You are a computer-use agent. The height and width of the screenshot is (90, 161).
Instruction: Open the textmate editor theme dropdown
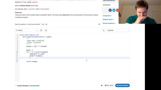pyautogui.click(x=118, y=30)
